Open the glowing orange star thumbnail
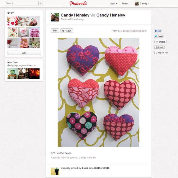This screenshot has height=178, width=178. [34, 73]
